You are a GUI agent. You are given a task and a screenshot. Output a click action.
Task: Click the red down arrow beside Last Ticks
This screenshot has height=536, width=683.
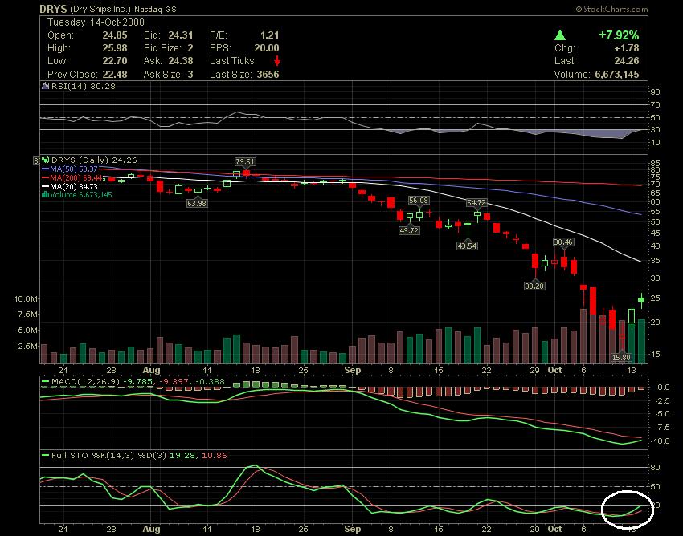click(276, 61)
